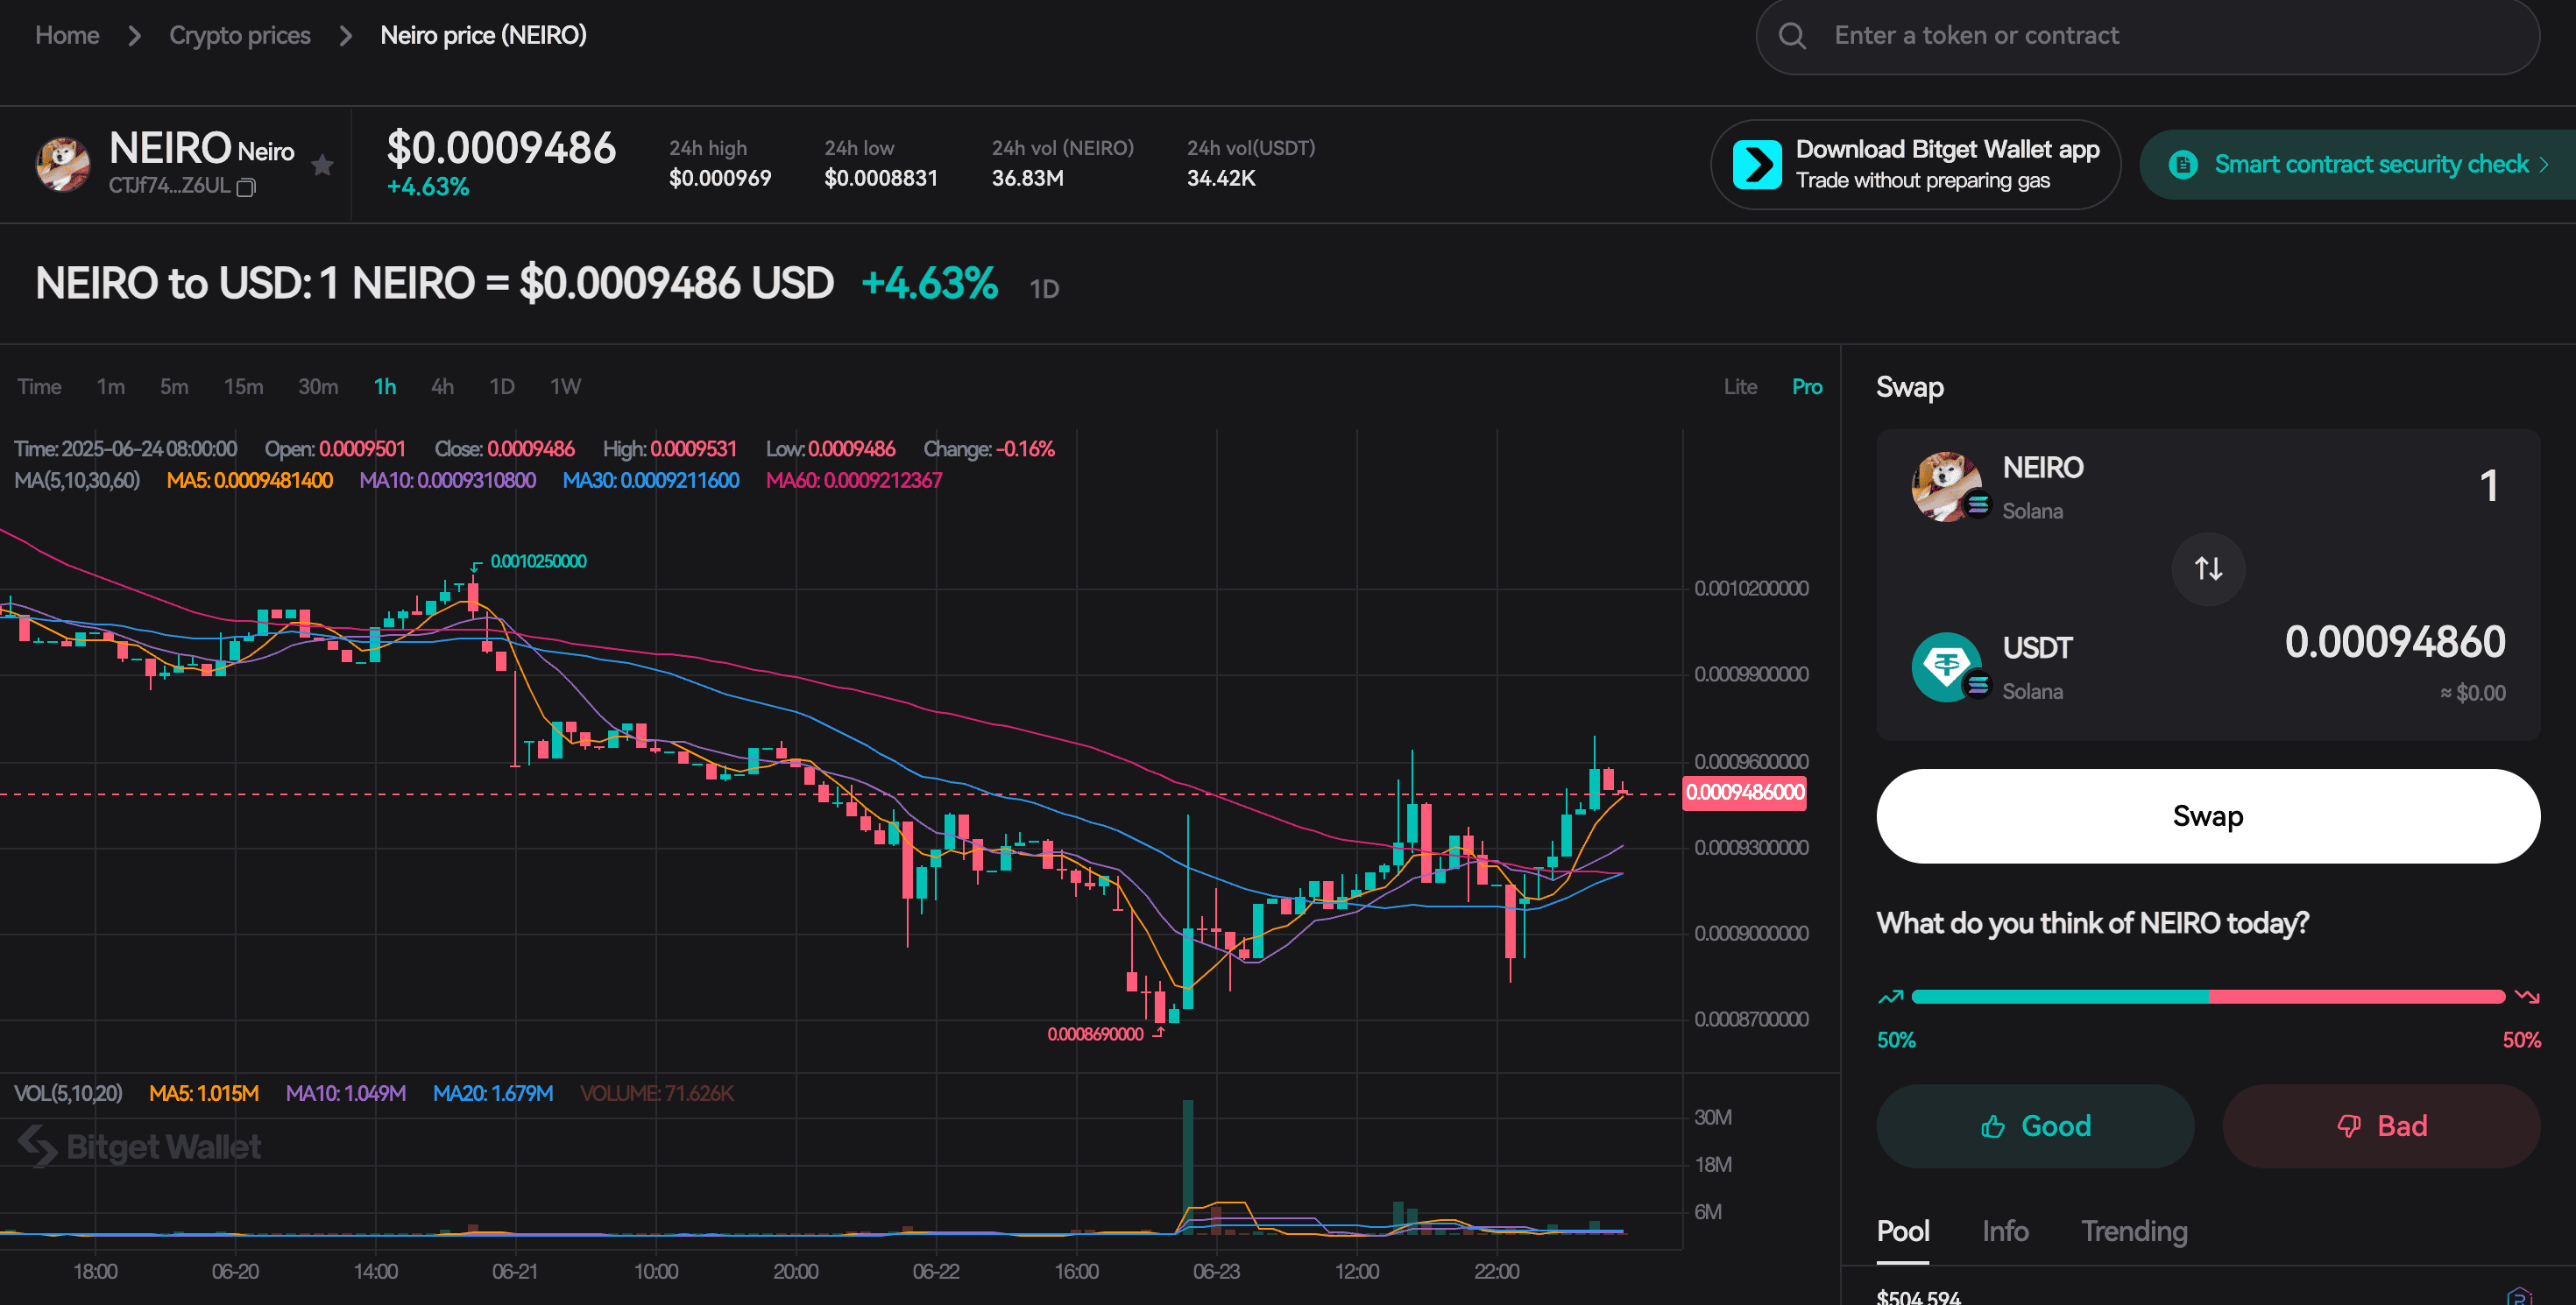This screenshot has height=1305, width=2576.
Task: Open the Pool tab
Action: click(x=1902, y=1231)
